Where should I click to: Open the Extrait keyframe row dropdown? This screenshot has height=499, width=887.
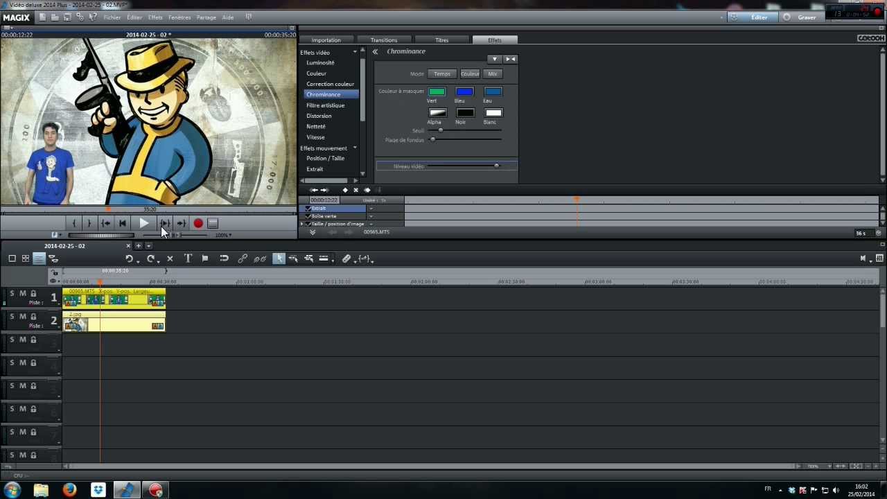(x=371, y=209)
